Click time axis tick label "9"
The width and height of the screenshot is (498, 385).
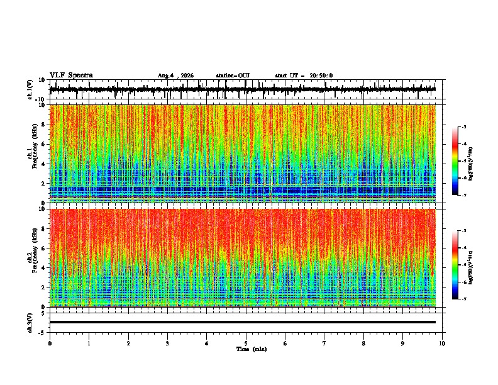click(402, 343)
